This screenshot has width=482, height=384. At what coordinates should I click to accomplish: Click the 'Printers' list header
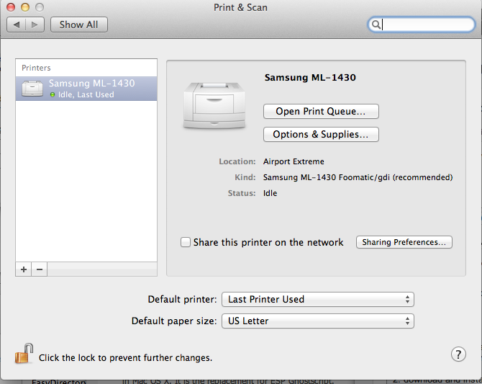[x=36, y=68]
